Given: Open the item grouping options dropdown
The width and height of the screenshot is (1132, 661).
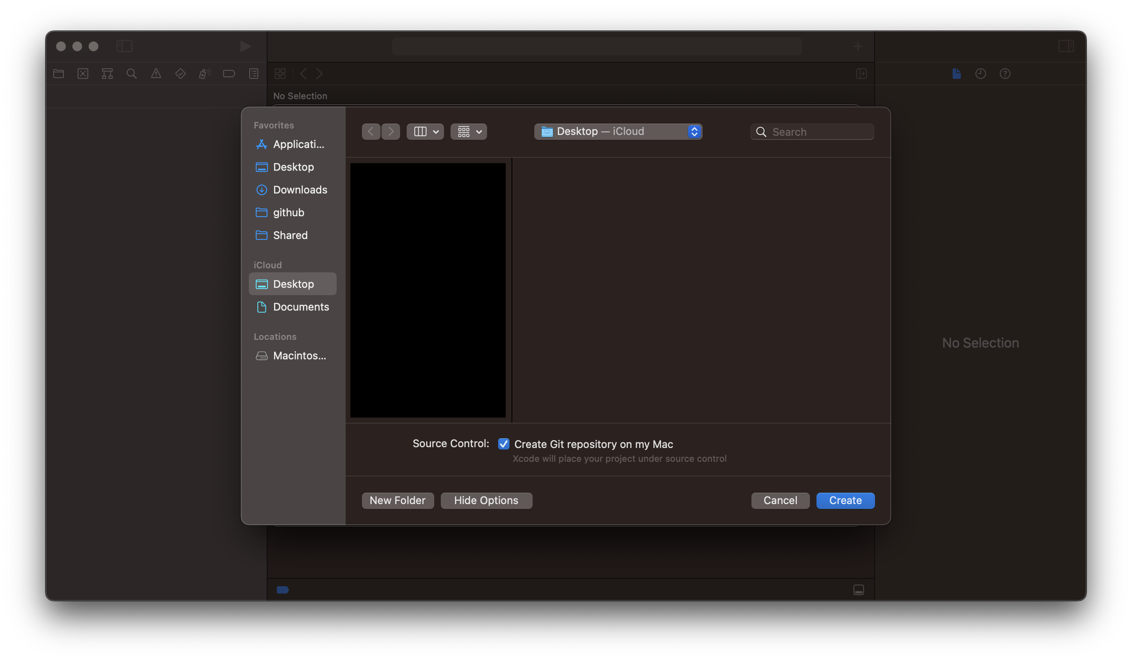Looking at the screenshot, I should 468,132.
